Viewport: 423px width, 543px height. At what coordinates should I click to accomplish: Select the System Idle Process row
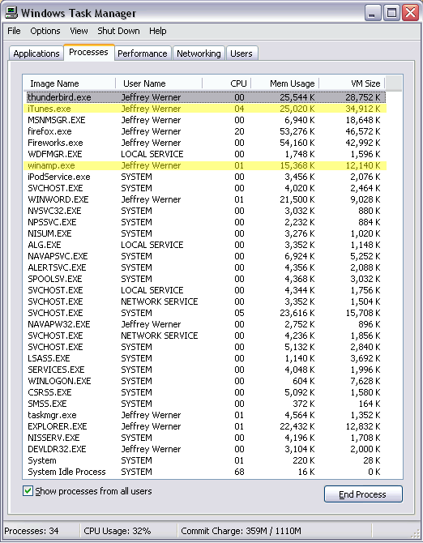pyautogui.click(x=207, y=472)
